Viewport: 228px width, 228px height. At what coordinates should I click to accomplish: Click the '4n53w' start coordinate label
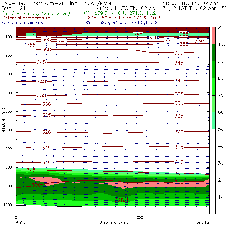pyautogui.click(x=22, y=222)
